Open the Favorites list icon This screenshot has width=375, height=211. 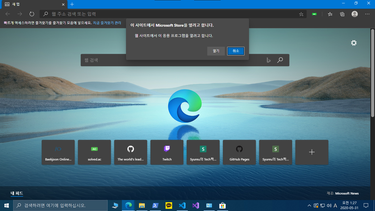(330, 14)
